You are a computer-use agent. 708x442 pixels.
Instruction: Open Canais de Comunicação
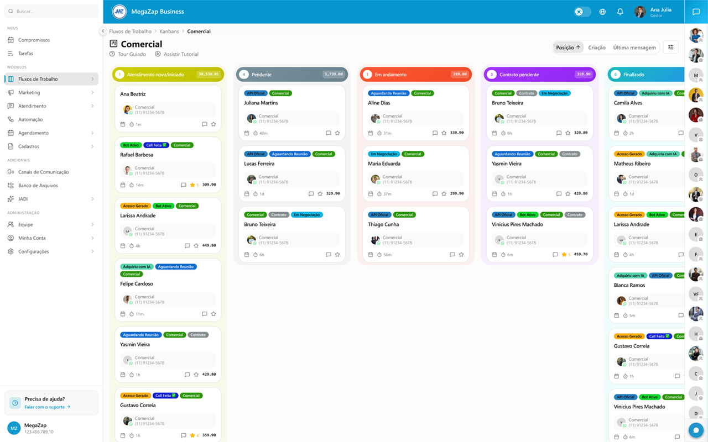pyautogui.click(x=51, y=172)
